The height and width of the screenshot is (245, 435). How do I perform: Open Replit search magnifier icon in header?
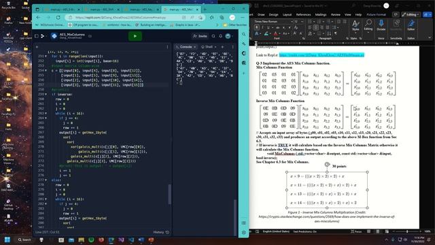[x=213, y=36]
